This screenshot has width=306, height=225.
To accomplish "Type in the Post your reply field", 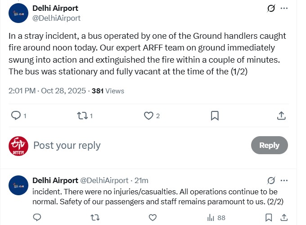I will [135, 145].
